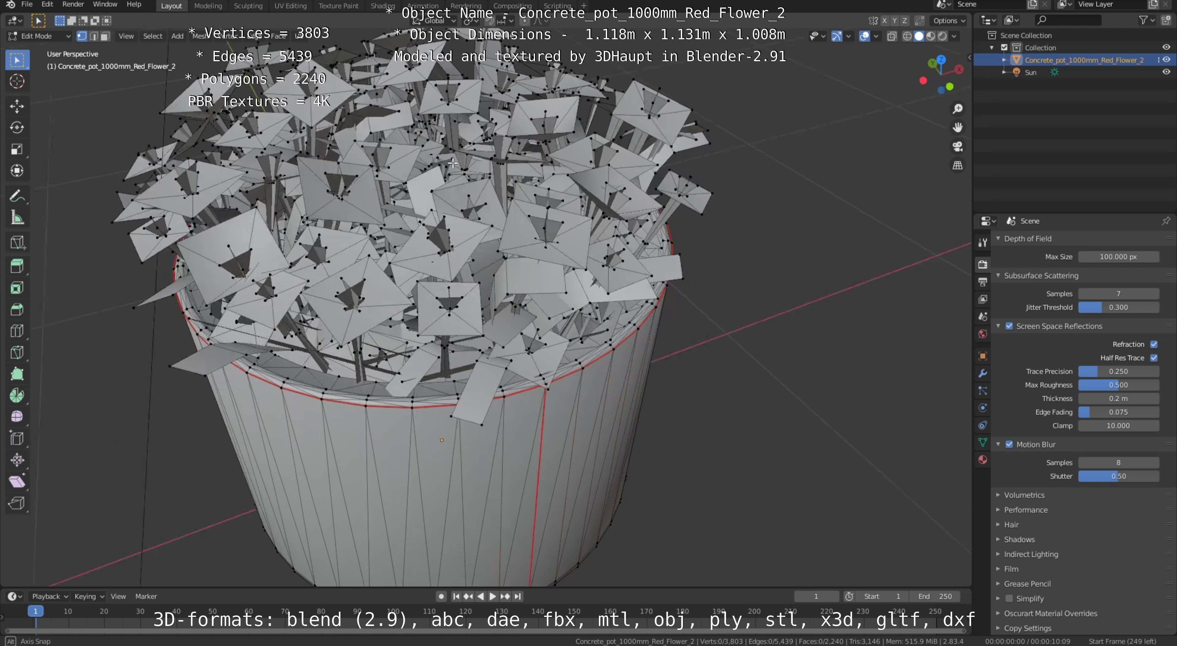Switch to the UV Editing workspace tab
The image size is (1177, 646).
tap(290, 6)
